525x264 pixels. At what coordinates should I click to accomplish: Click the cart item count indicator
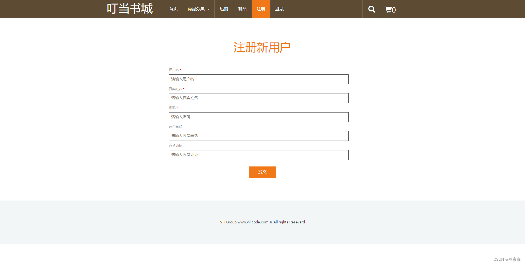pos(394,10)
